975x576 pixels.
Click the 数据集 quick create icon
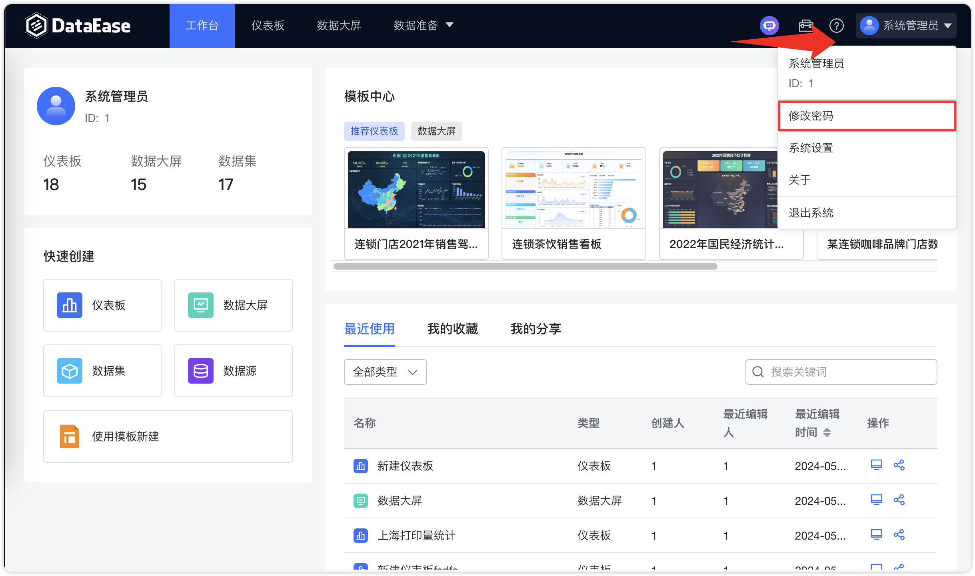[x=69, y=371]
